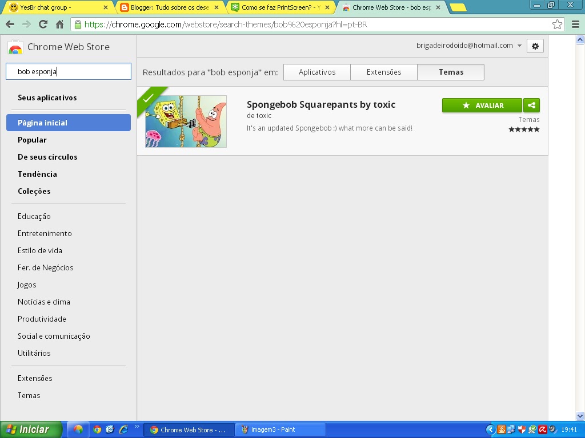Click the green AVALIAR button
This screenshot has width=585, height=438.
(482, 106)
